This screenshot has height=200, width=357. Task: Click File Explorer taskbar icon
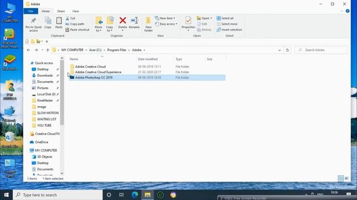point(147,195)
